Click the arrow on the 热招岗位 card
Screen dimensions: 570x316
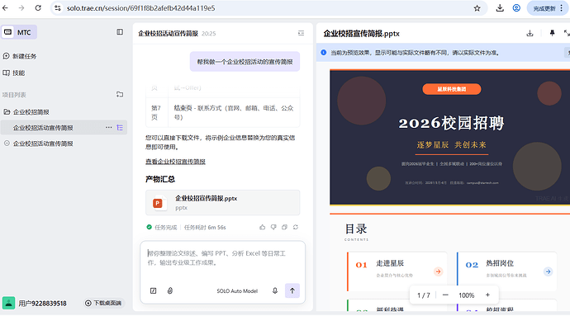(548, 271)
